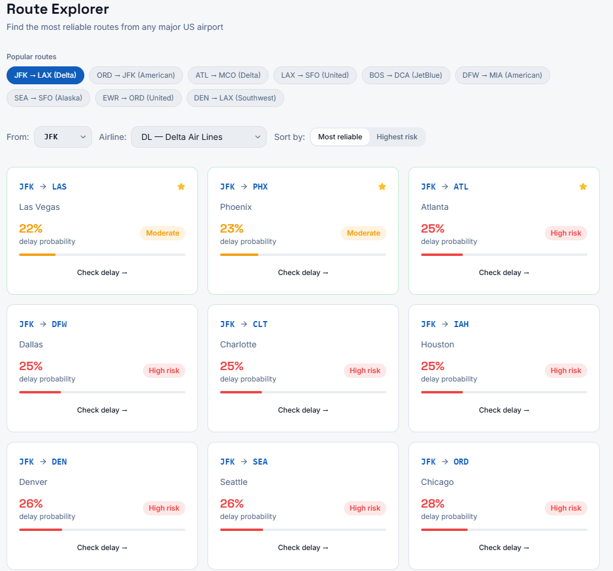The height and width of the screenshot is (571, 613).
Task: Click the 28% delay value on Chicago card
Action: [432, 503]
